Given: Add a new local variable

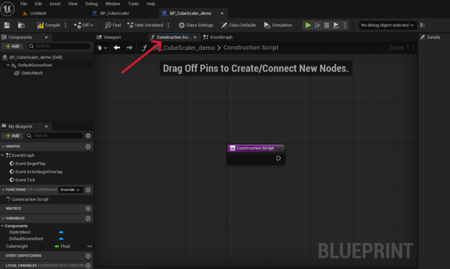Looking at the screenshot, I should [x=88, y=266].
